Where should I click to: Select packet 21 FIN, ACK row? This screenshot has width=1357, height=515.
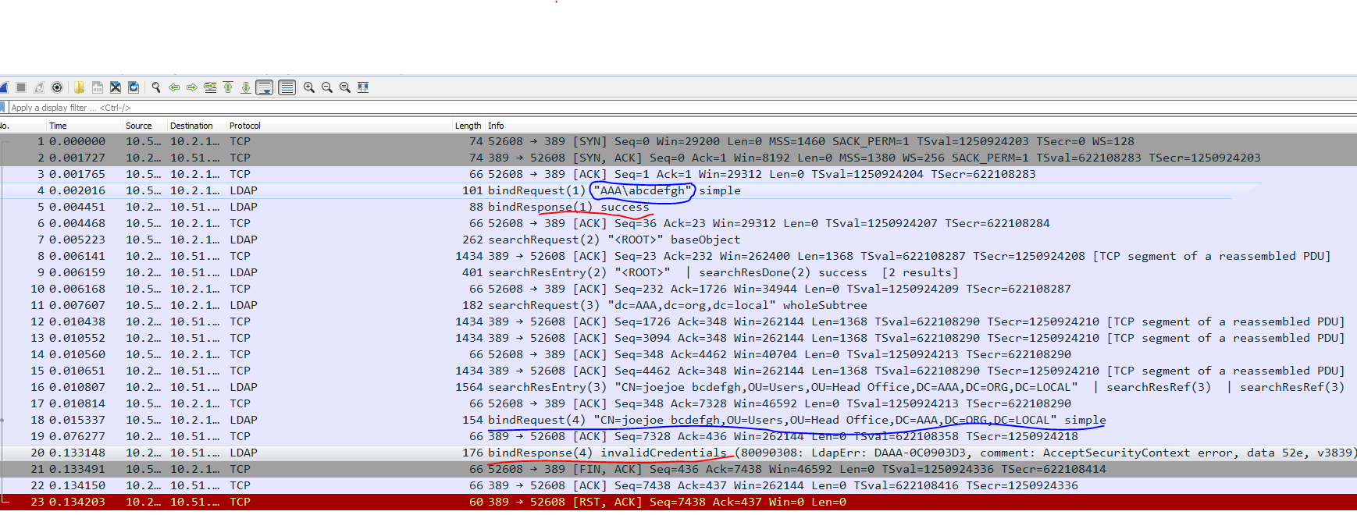pos(678,469)
